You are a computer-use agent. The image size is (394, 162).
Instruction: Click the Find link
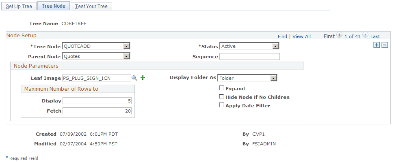(282, 36)
